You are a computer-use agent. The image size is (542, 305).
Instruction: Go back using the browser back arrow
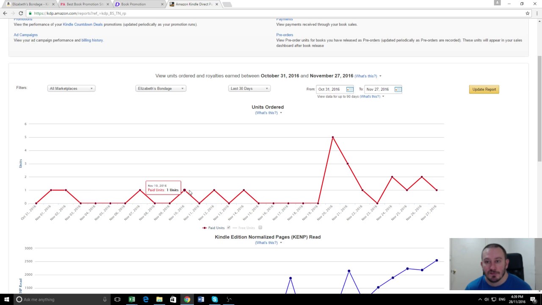(5, 13)
